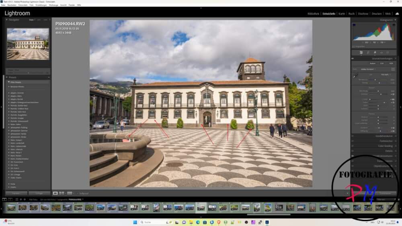402x226 pixels.
Task: Click the Einfügen button
Action: [39, 193]
